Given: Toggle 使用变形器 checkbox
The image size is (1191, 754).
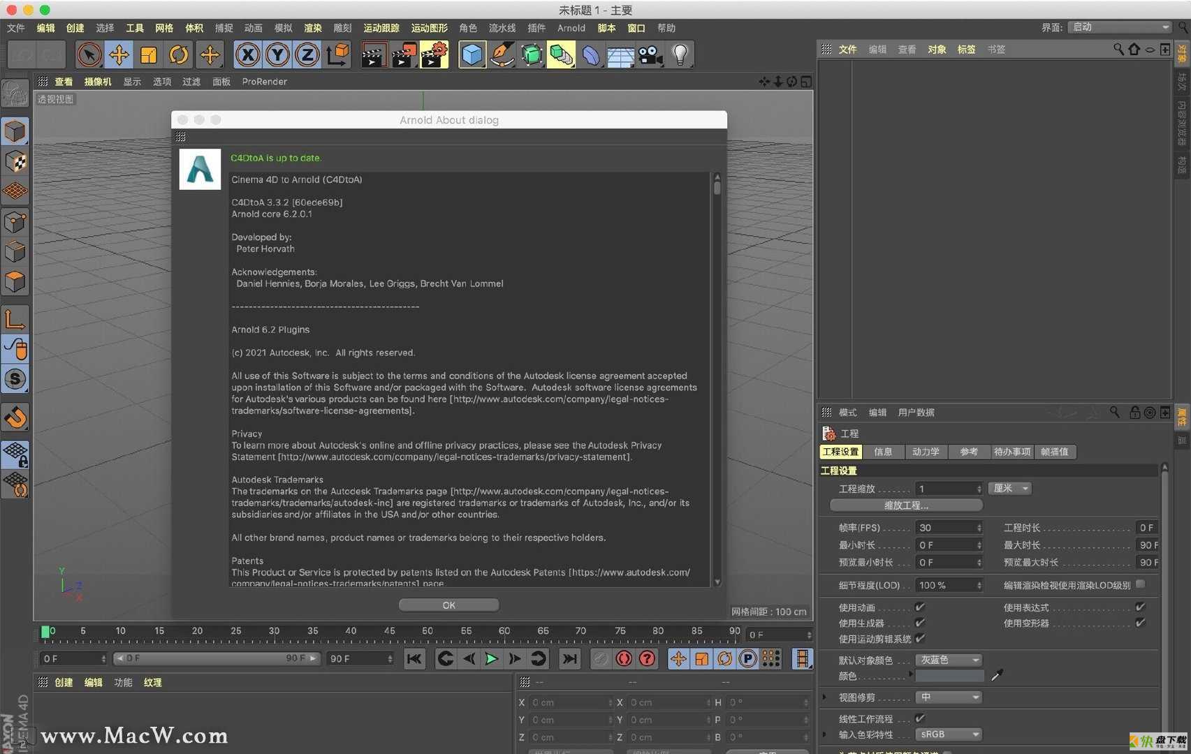Looking at the screenshot, I should point(1140,622).
